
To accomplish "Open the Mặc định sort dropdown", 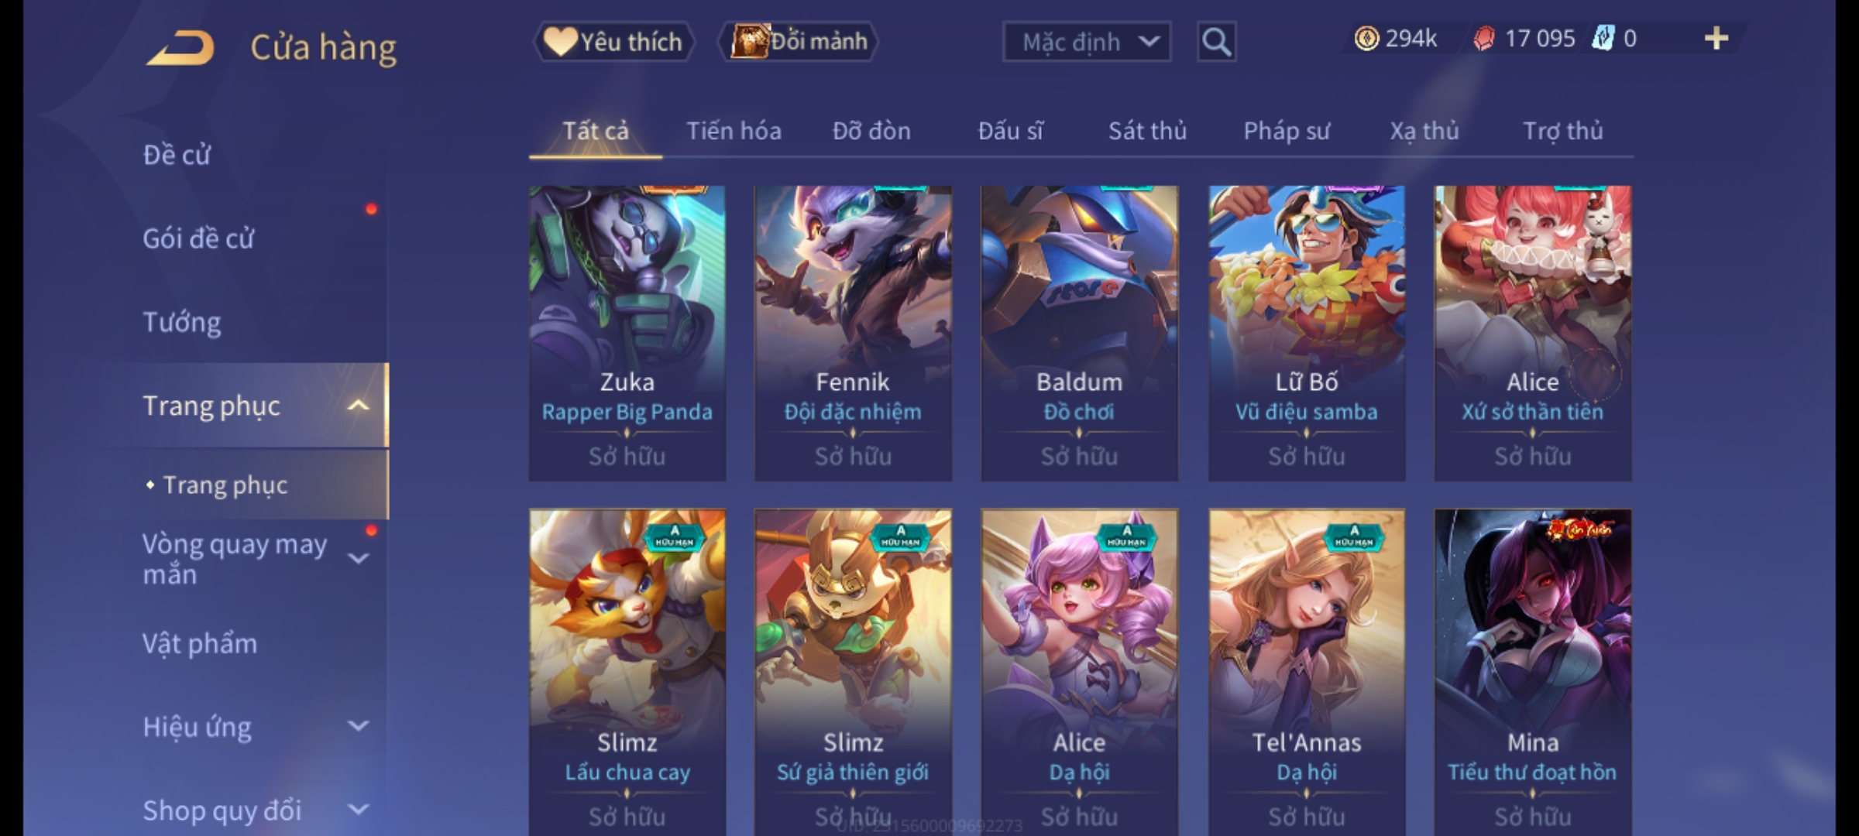I will point(1086,42).
